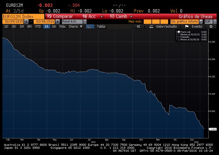Image resolution: width=219 pixels, height=155 pixels.
Task: Click the start date field 02/09/2015
Action: 13,22
